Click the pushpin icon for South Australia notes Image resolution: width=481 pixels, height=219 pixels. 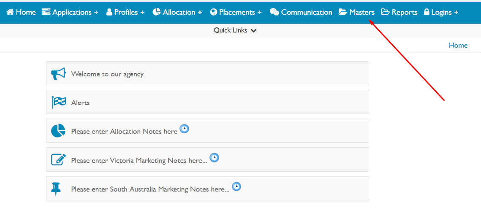[x=56, y=189]
